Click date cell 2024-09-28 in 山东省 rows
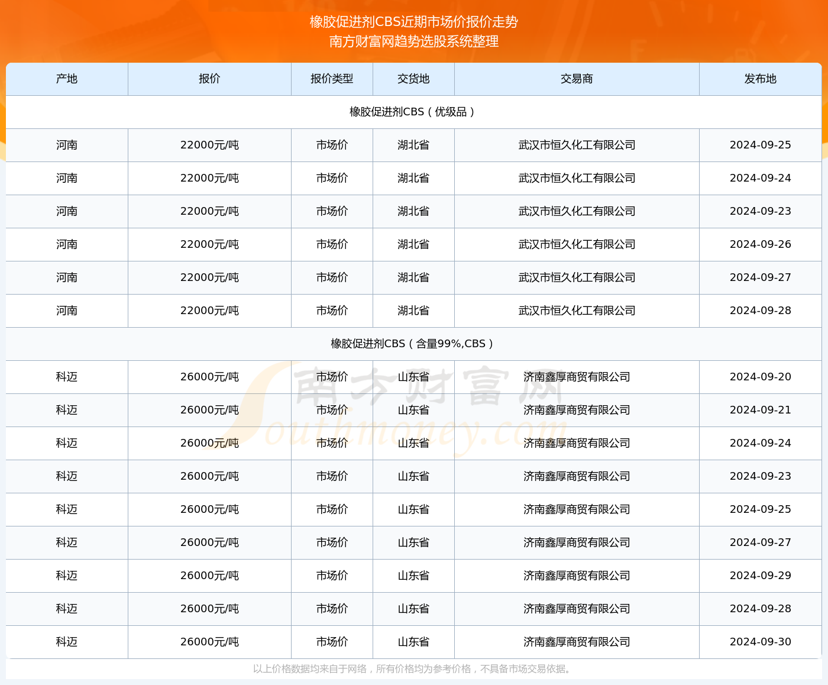Screen dimensions: 828x685 coord(761,609)
